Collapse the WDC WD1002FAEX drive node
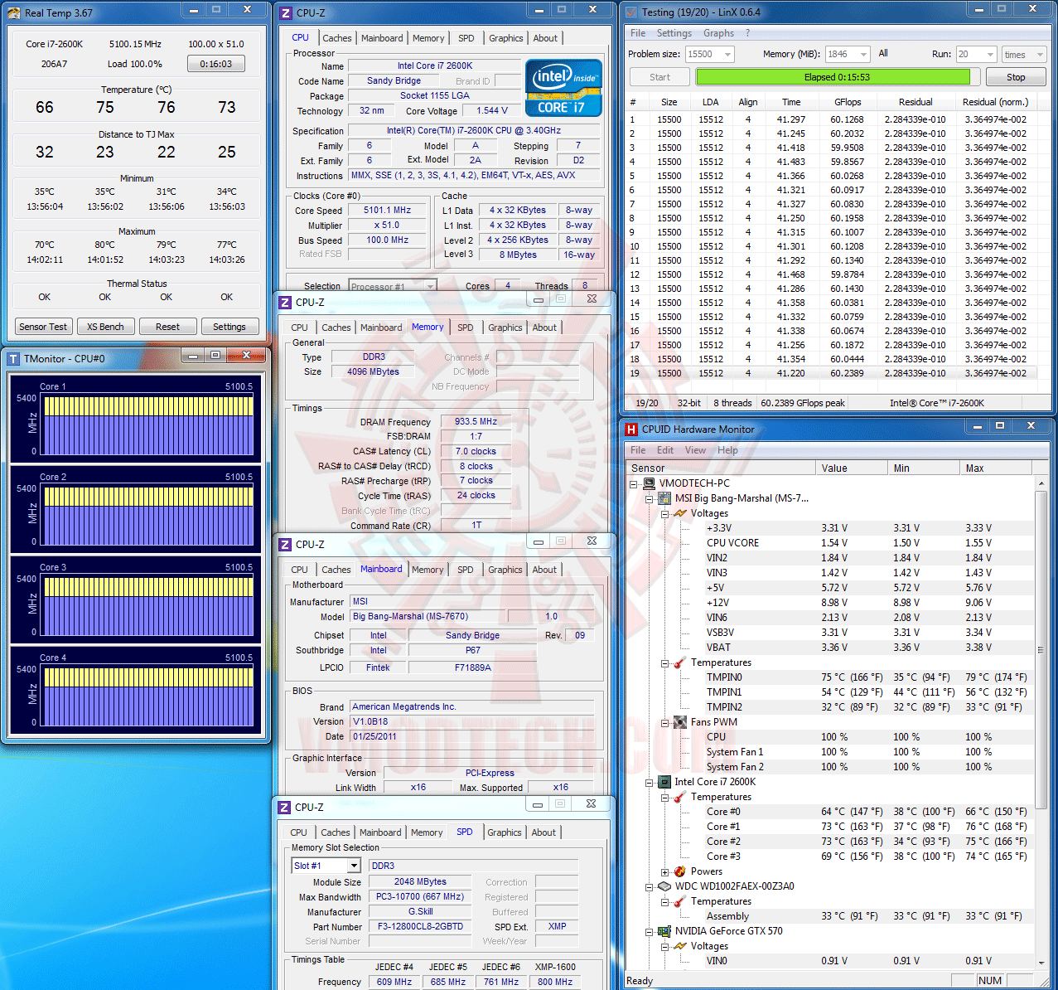Viewport: 1058px width, 990px height. coord(650,886)
